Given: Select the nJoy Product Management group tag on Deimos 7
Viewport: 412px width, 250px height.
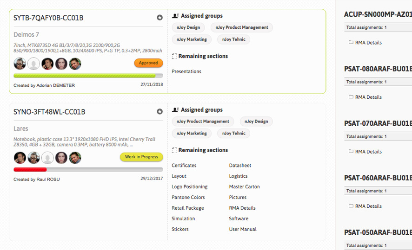Looking at the screenshot, I should (x=242, y=27).
